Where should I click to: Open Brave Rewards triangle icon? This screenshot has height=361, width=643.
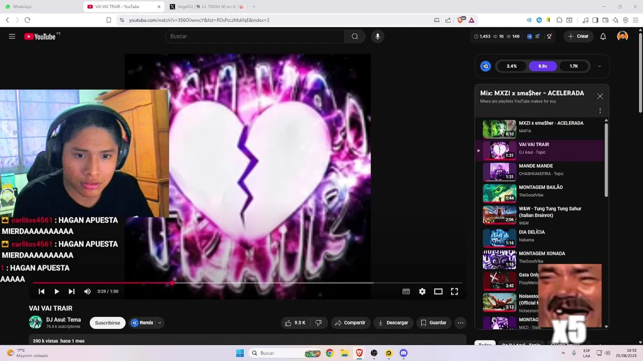click(x=471, y=20)
